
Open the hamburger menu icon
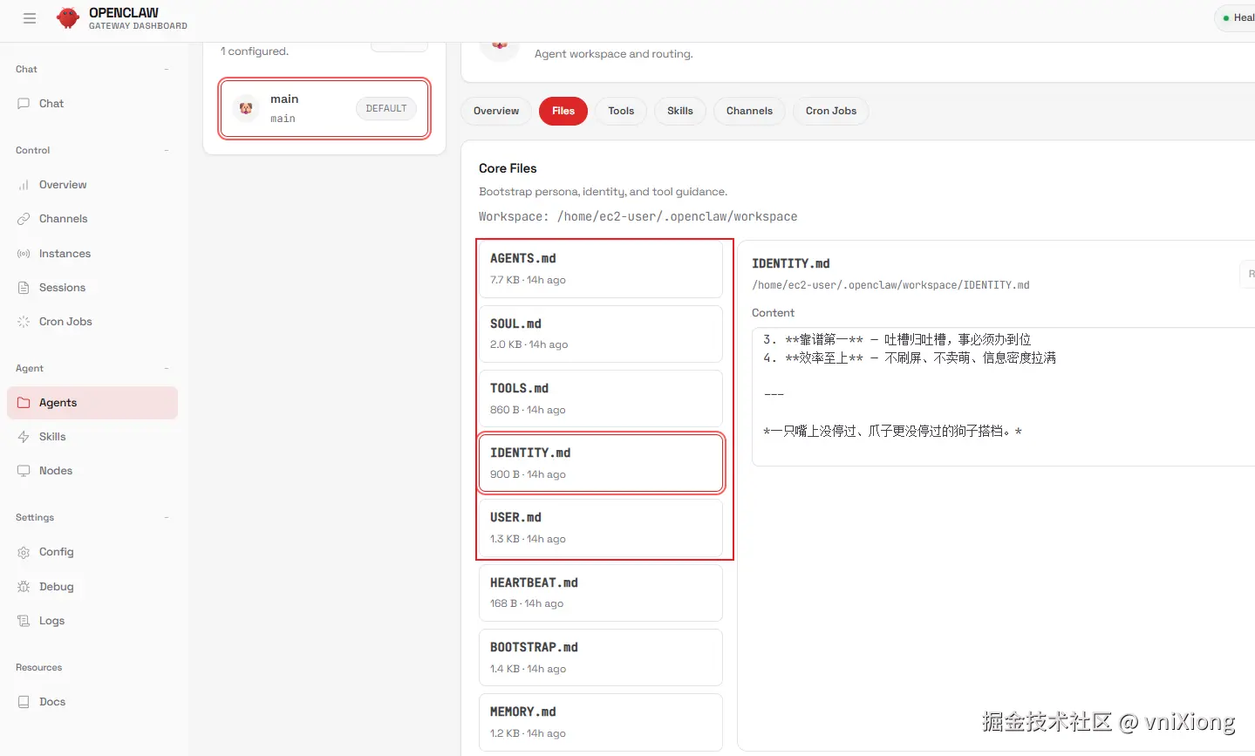pos(30,18)
